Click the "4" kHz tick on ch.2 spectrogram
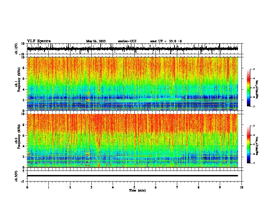The height and width of the screenshot is (210, 272). (24, 146)
